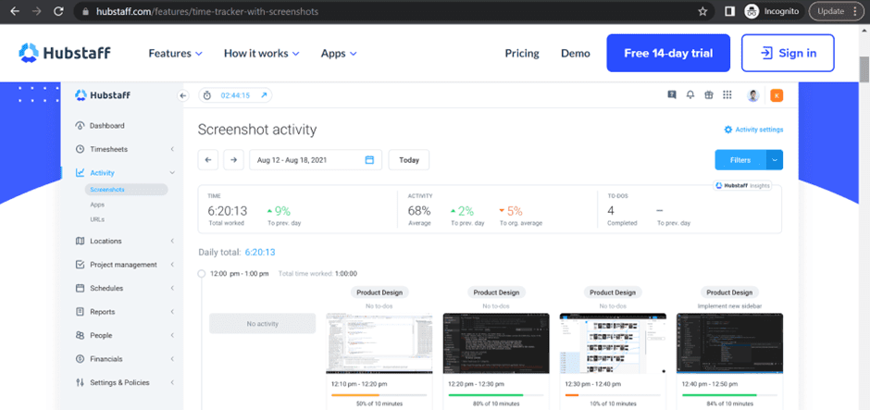Click the orange K organization badge
The image size is (870, 410).
(x=777, y=95)
